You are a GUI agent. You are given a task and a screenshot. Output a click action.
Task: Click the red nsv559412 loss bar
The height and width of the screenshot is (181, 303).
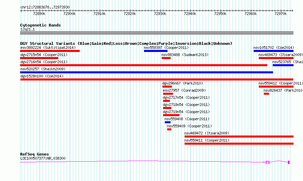276,87
